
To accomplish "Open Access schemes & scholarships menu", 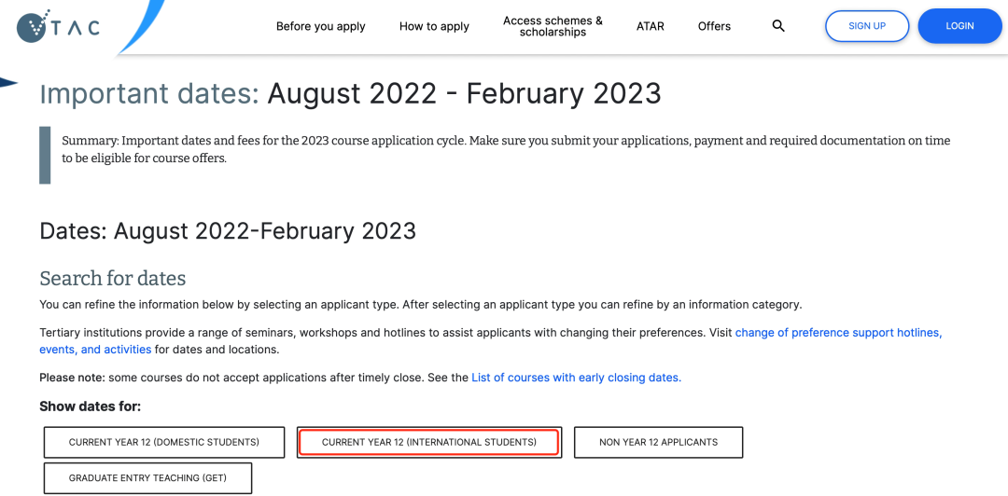I will (x=553, y=26).
